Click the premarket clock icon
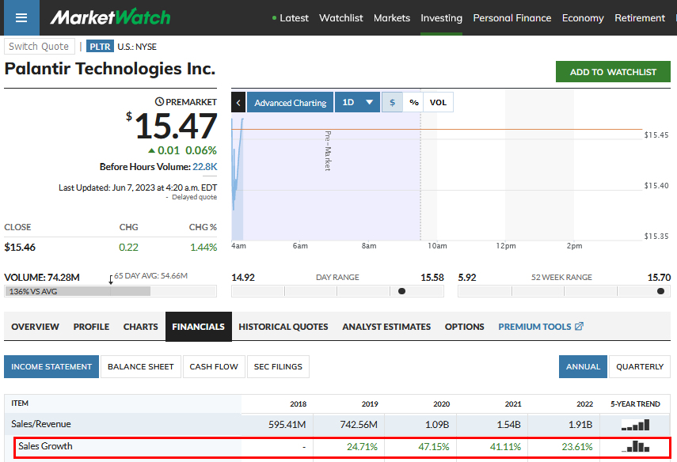677x462 pixels. pos(159,102)
